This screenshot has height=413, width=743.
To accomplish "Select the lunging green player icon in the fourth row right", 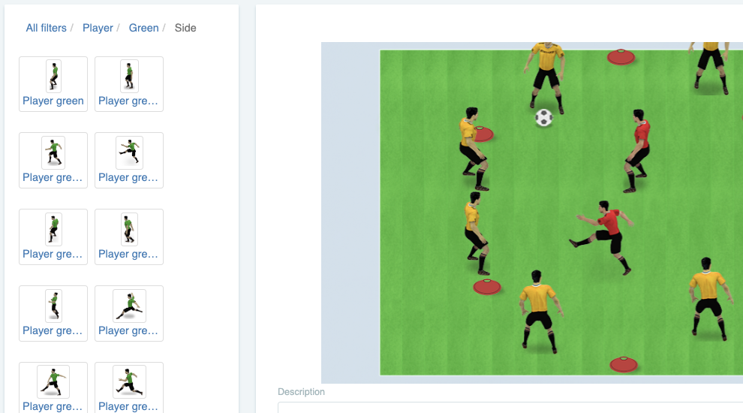I will 129,313.
